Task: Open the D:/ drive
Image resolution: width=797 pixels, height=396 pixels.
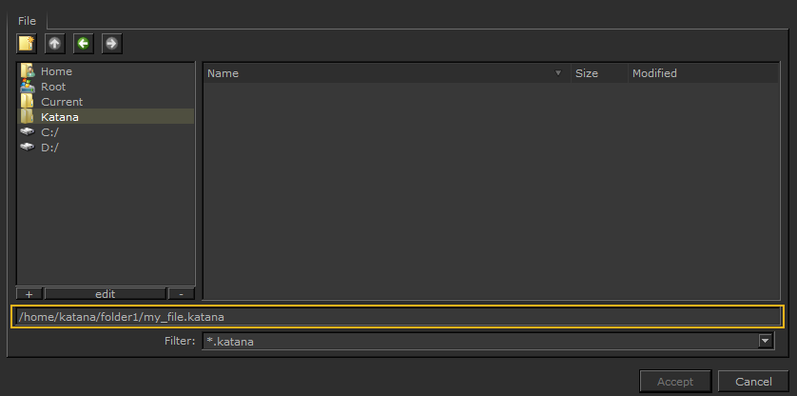Action: (106, 148)
